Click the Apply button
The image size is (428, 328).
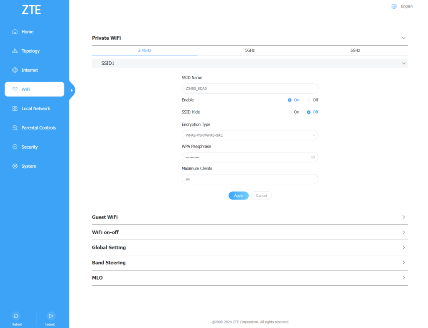click(238, 196)
